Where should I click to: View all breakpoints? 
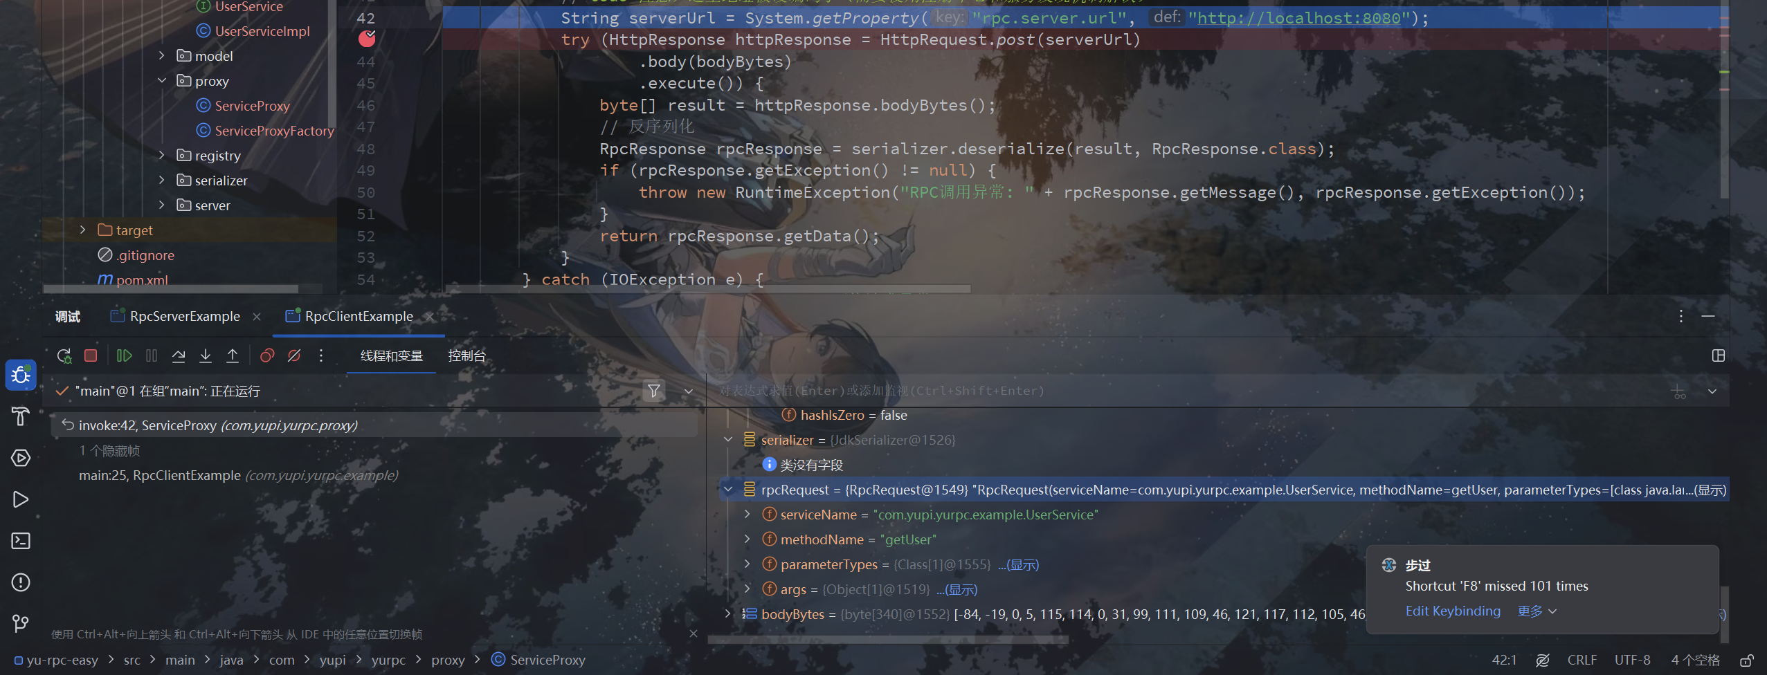tap(267, 355)
